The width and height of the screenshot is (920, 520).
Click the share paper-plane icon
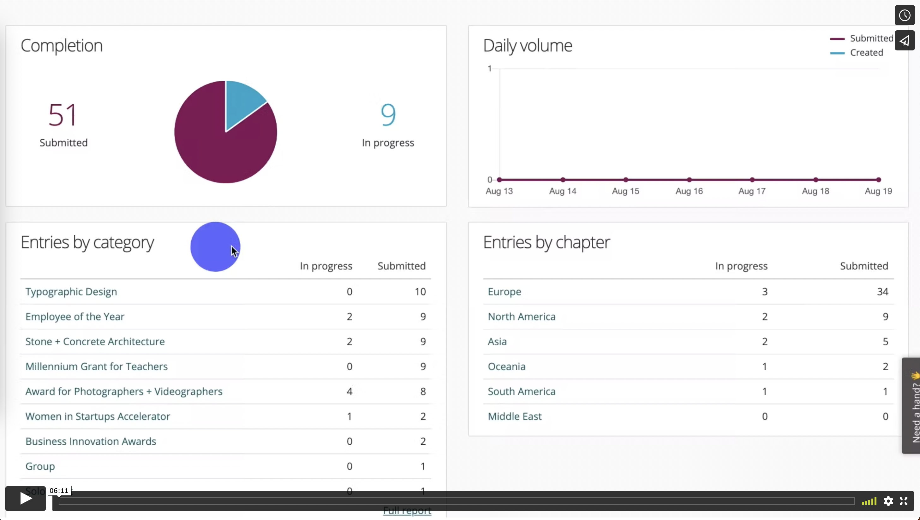coord(904,41)
